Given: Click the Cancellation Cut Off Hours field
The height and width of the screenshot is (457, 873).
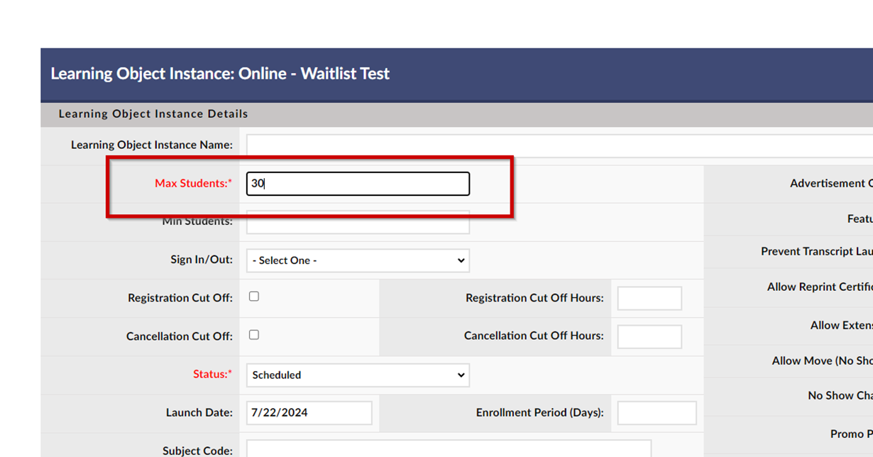Looking at the screenshot, I should (x=649, y=337).
